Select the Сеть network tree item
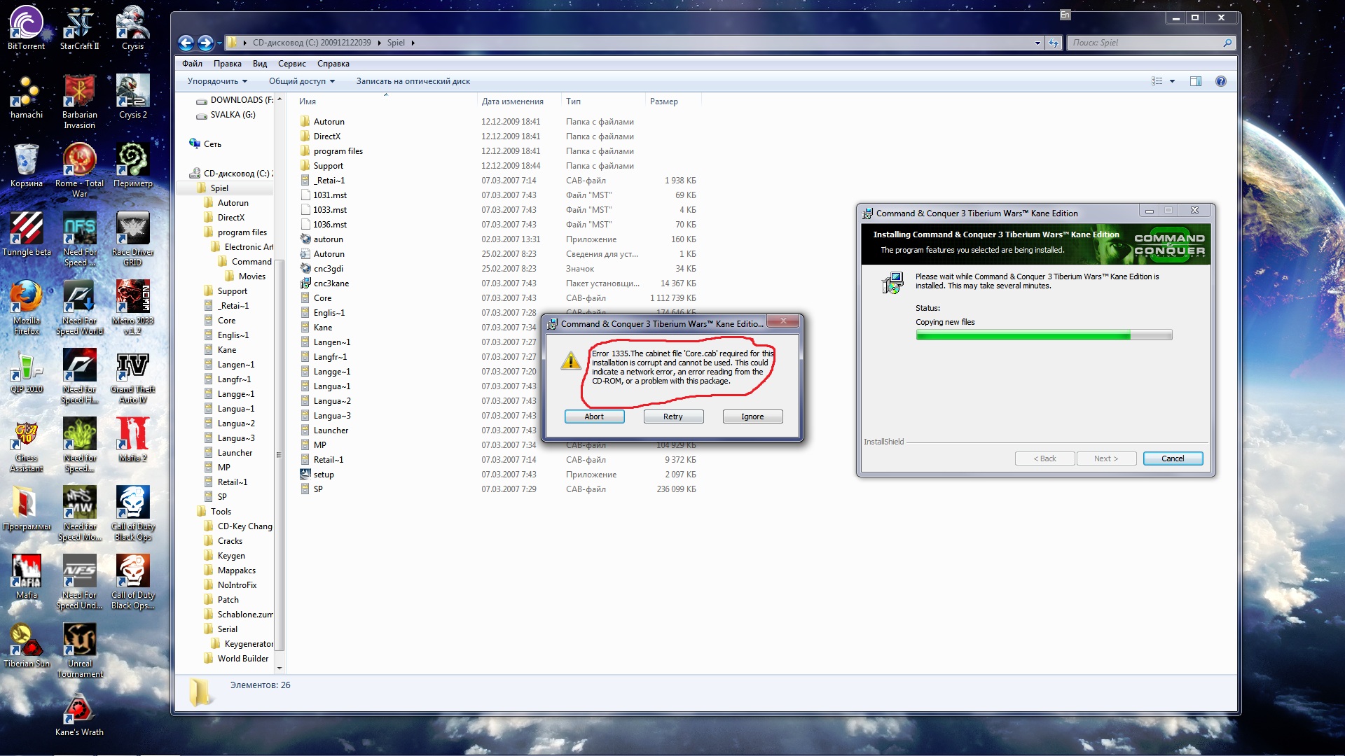 (212, 144)
